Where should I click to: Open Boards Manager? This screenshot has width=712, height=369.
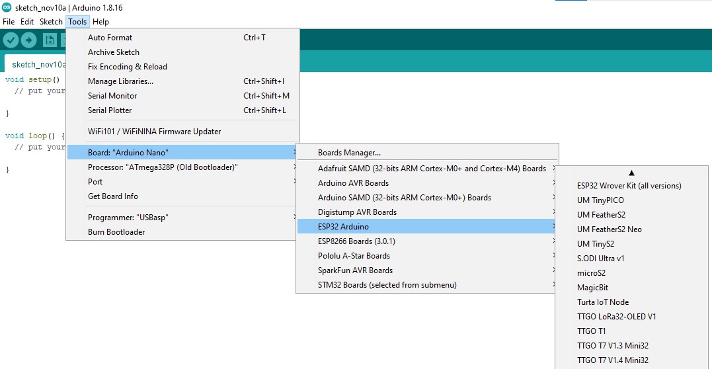tap(349, 153)
